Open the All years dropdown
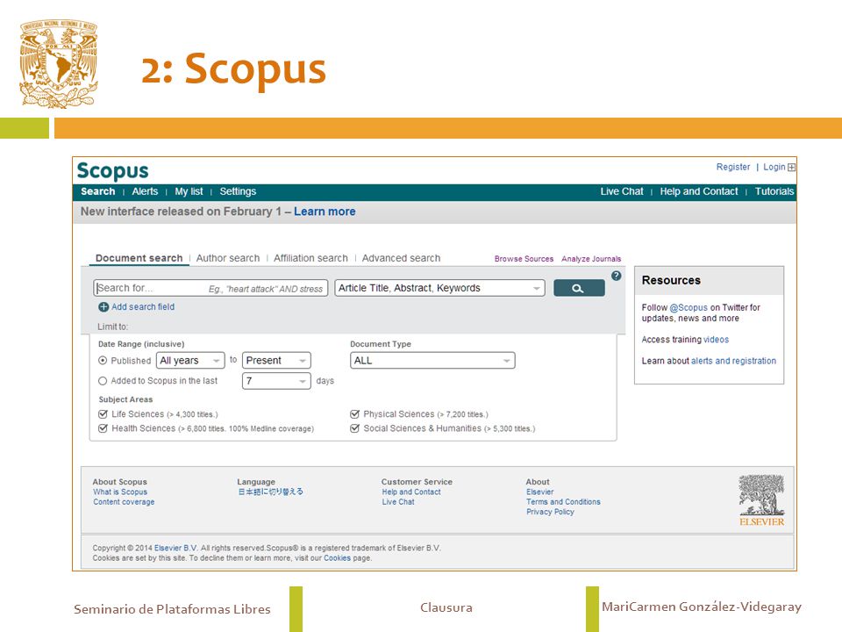Screen dimensions: 842x632 pyautogui.click(x=190, y=361)
